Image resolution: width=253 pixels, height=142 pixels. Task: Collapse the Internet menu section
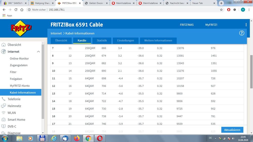[x=38, y=52]
